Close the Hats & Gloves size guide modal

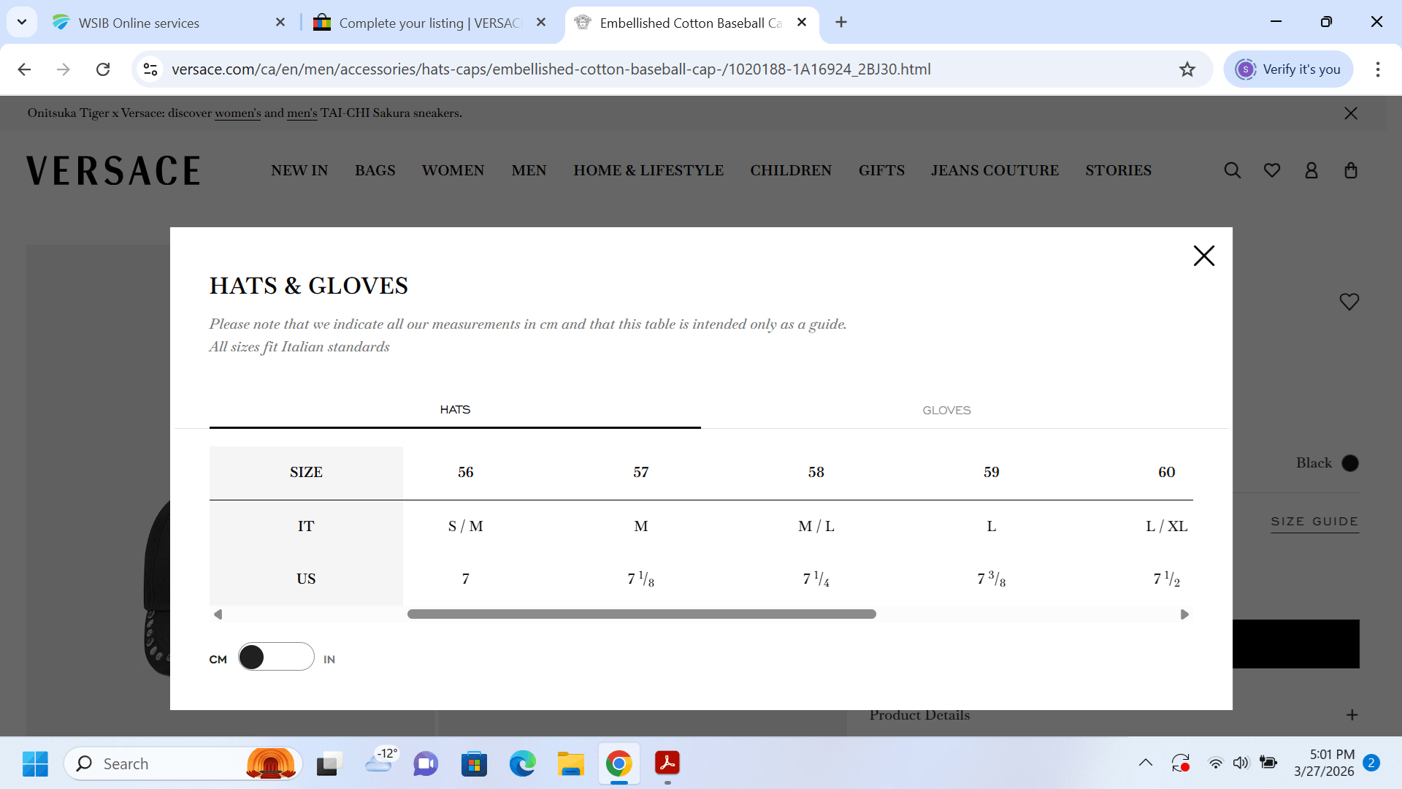tap(1203, 256)
